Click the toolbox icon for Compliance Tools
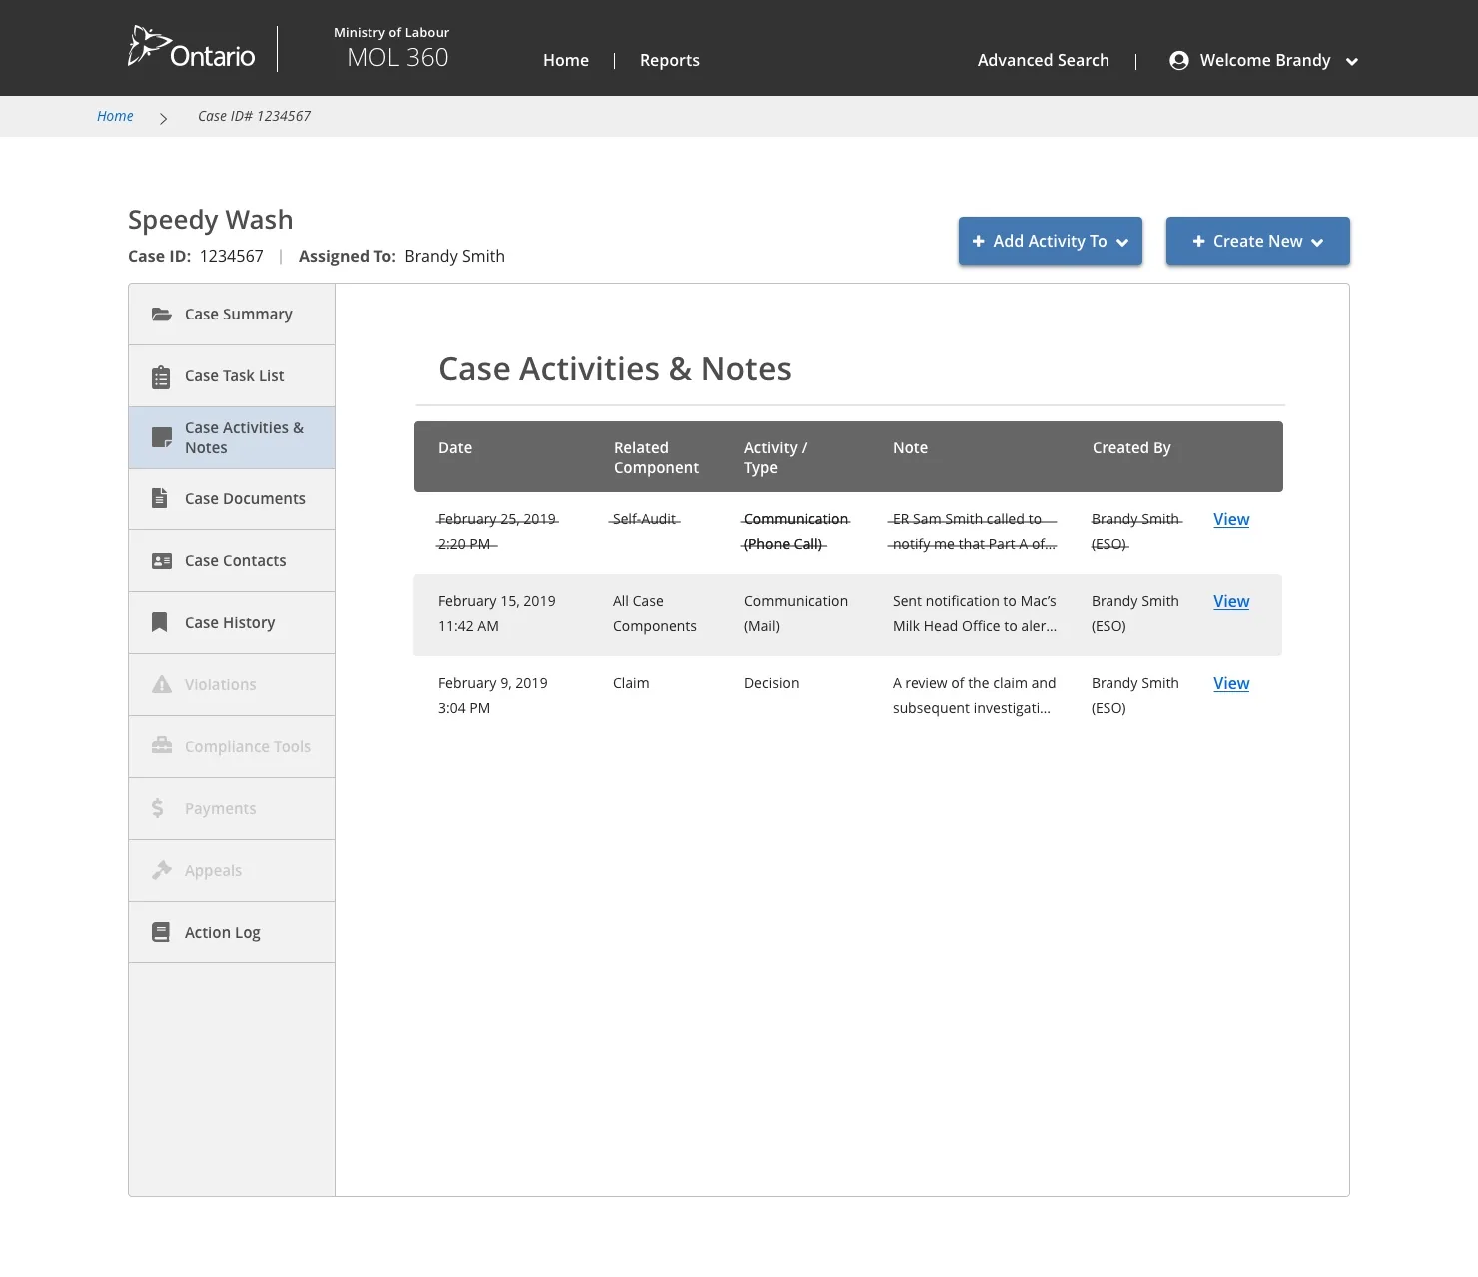Screen dimensions: 1478x1277 click(161, 745)
